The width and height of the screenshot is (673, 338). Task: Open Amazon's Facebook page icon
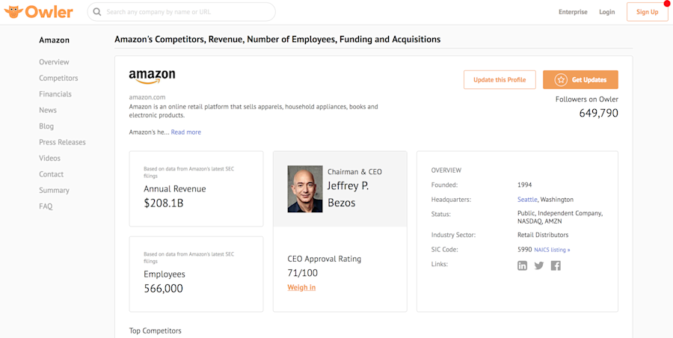(x=556, y=265)
